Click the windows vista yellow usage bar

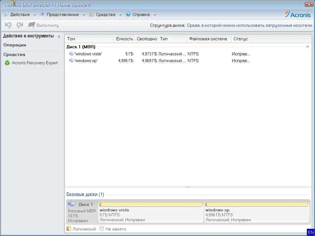coord(151,204)
